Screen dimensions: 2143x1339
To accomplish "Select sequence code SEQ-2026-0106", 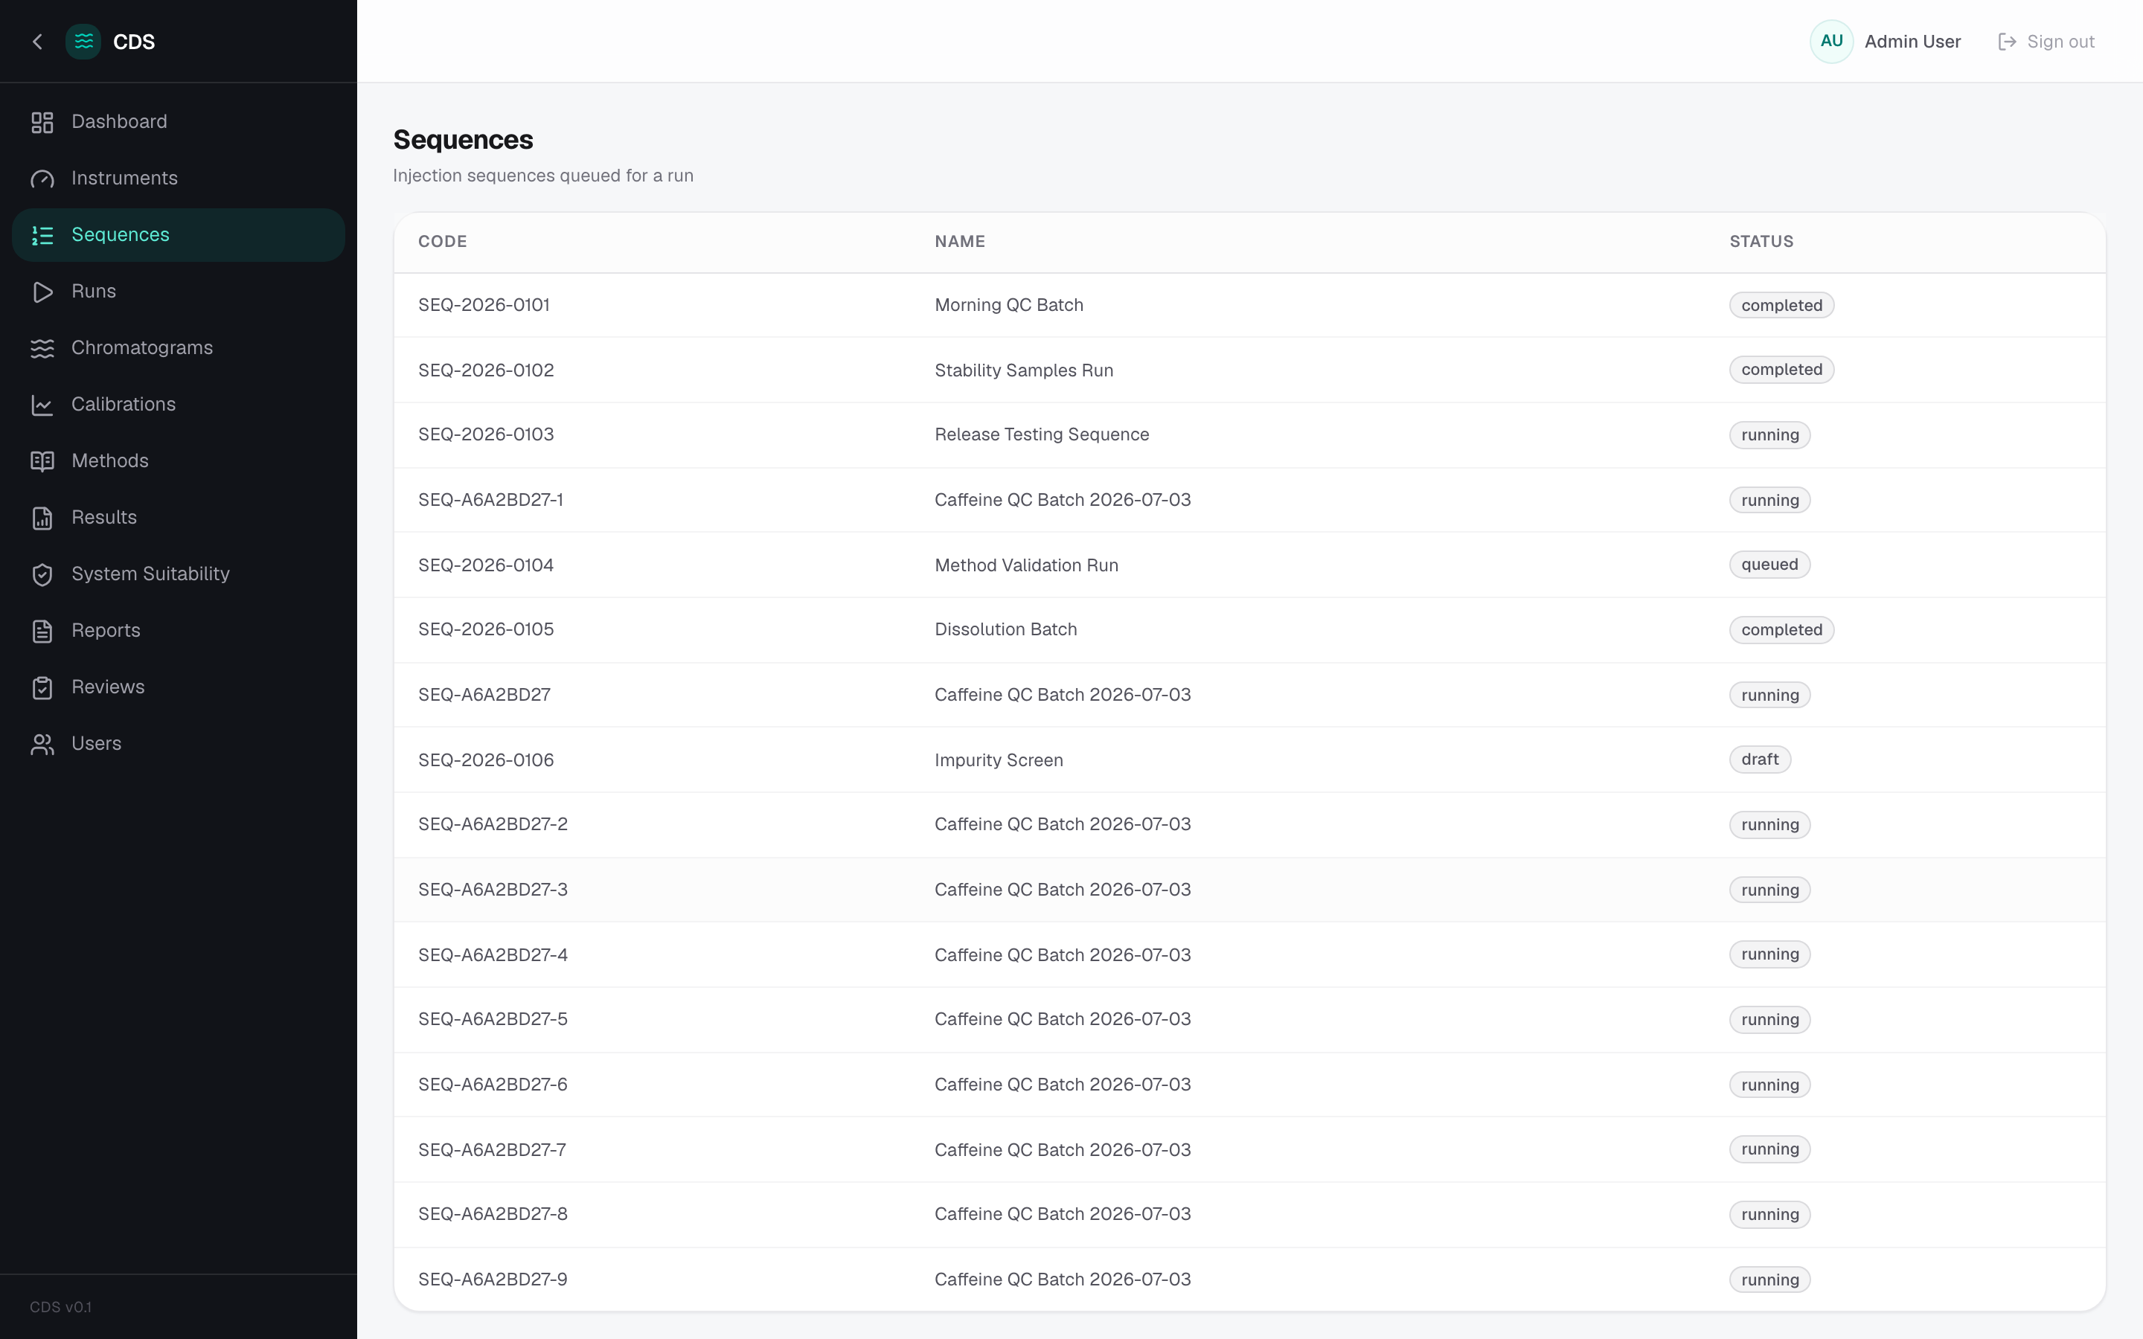I will pyautogui.click(x=485, y=760).
